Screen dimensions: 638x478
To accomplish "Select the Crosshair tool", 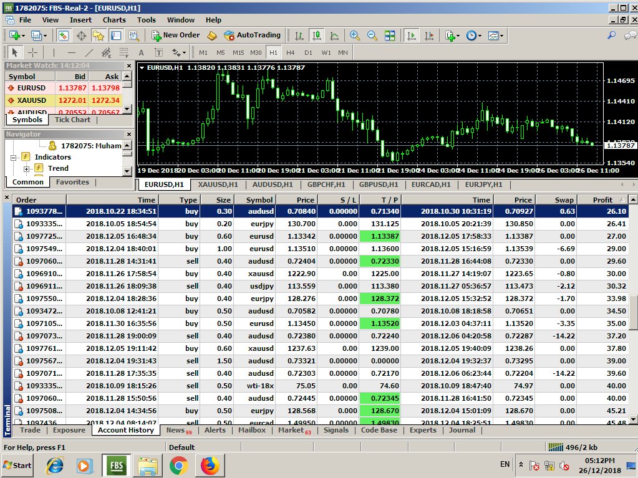I will coord(32,52).
